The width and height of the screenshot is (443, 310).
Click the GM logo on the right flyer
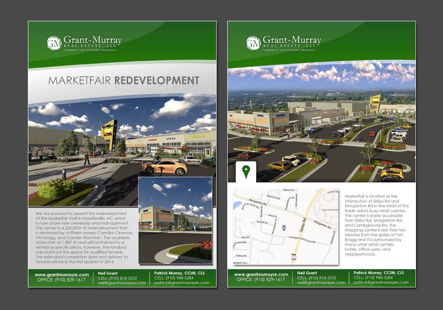pos(253,43)
